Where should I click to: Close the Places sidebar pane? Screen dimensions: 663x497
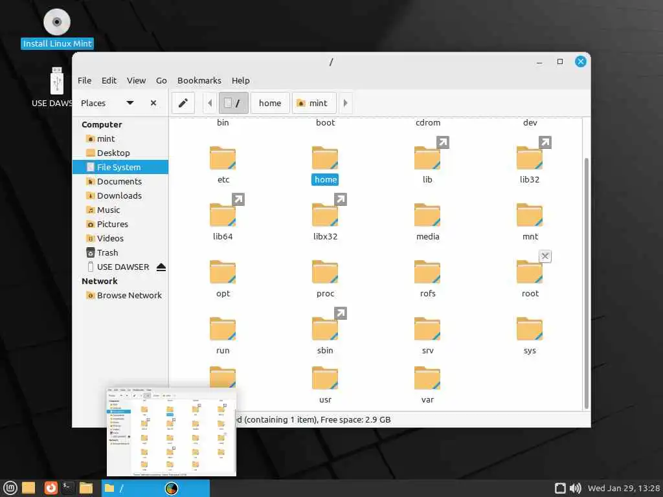pyautogui.click(x=153, y=103)
